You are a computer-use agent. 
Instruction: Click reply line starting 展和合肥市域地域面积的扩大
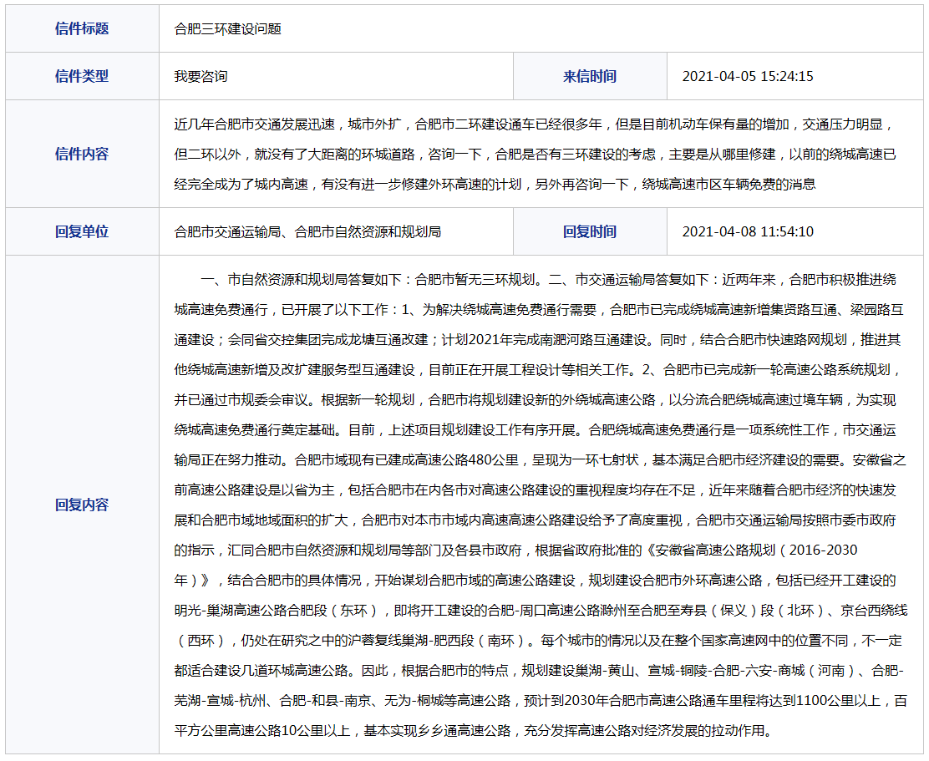coord(535,520)
